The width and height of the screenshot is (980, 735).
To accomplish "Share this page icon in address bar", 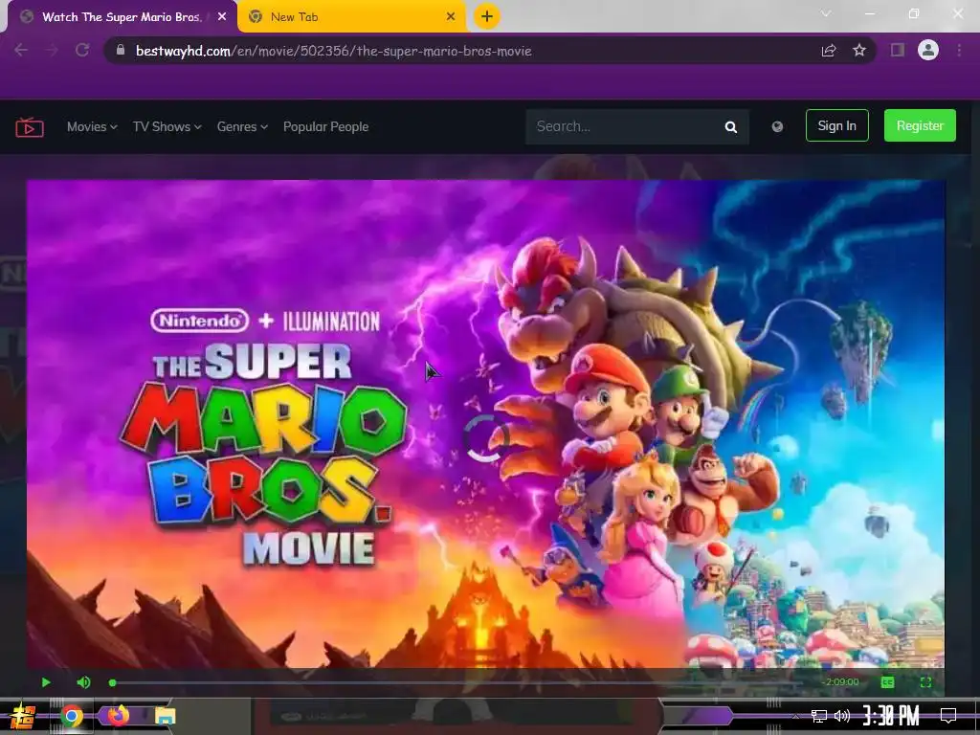I will pos(829,51).
